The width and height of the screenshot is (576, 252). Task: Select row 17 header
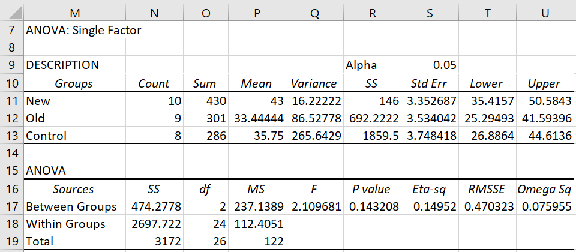(x=12, y=207)
